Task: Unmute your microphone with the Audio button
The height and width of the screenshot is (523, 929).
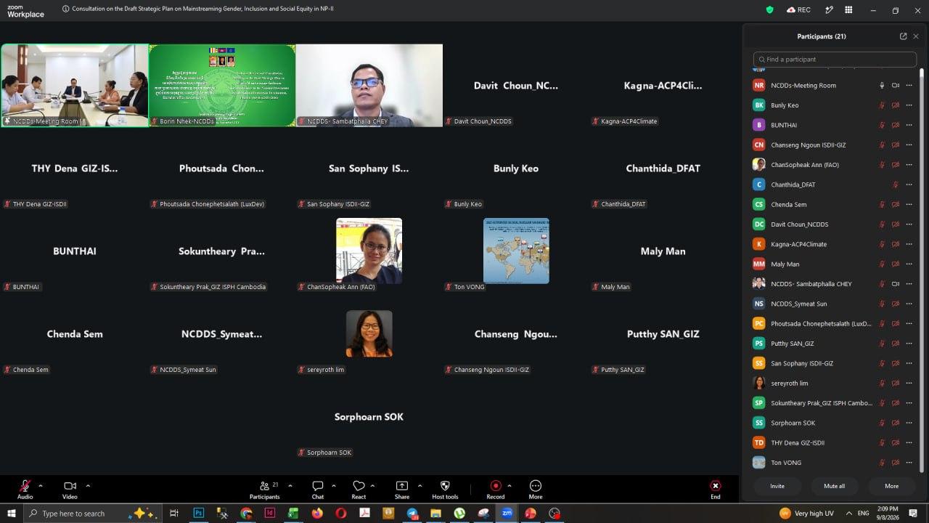Action: [25, 490]
